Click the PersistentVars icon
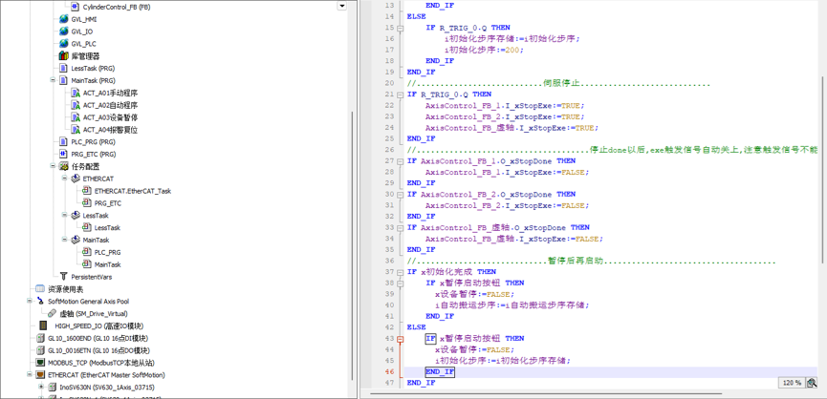 pos(63,277)
